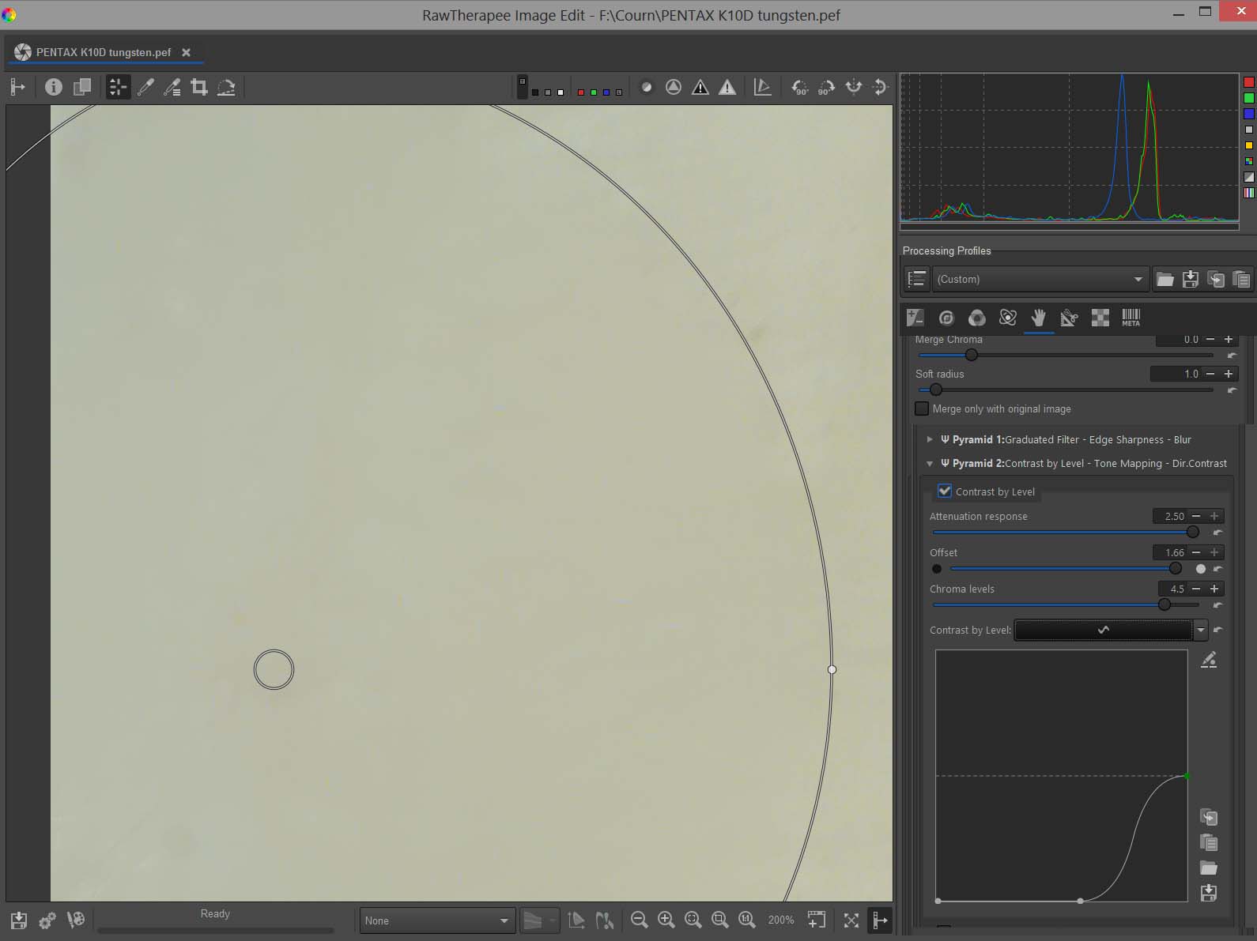Zoom out using the magnifier minus

click(639, 920)
